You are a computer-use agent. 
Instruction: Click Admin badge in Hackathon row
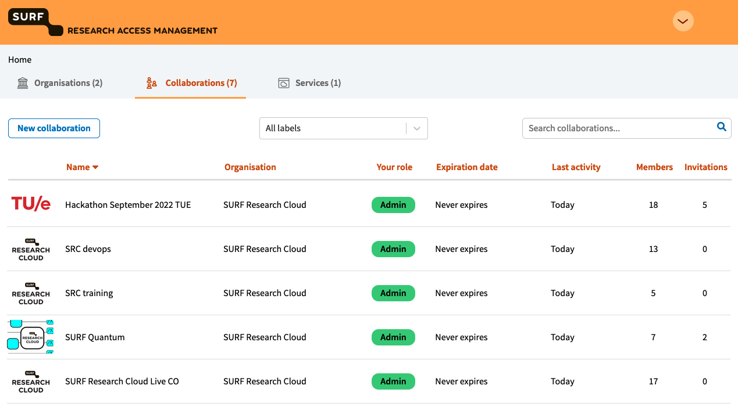click(393, 205)
